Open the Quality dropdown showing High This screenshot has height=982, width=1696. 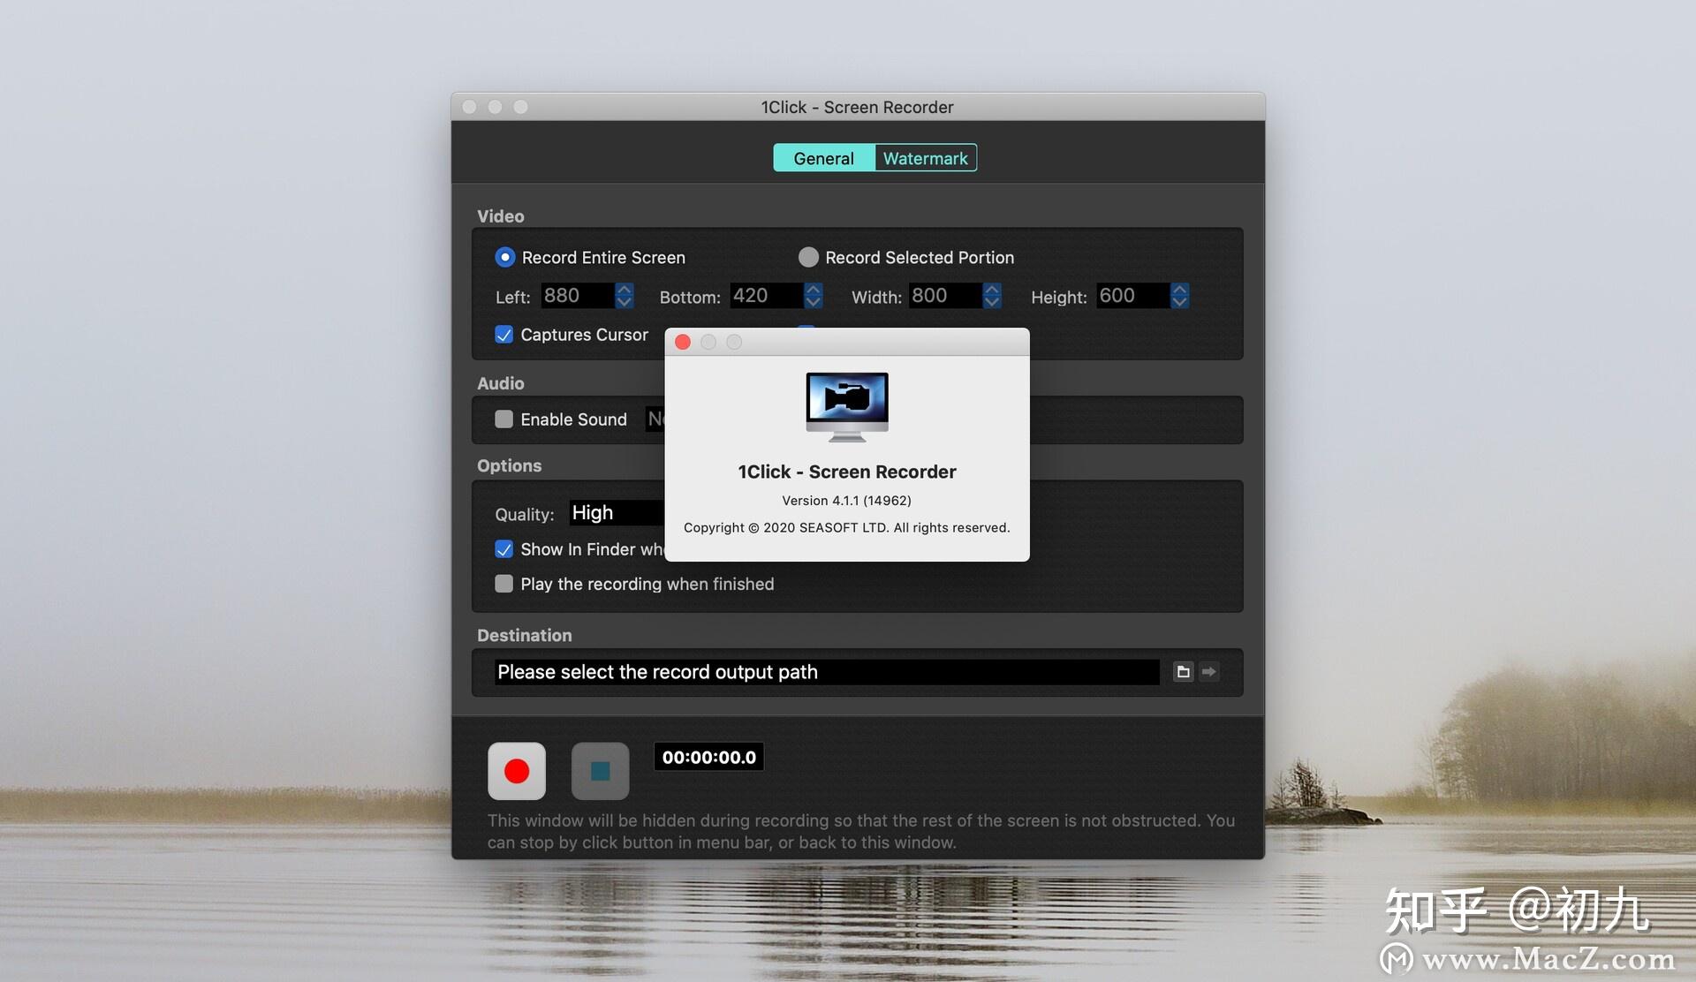(617, 513)
